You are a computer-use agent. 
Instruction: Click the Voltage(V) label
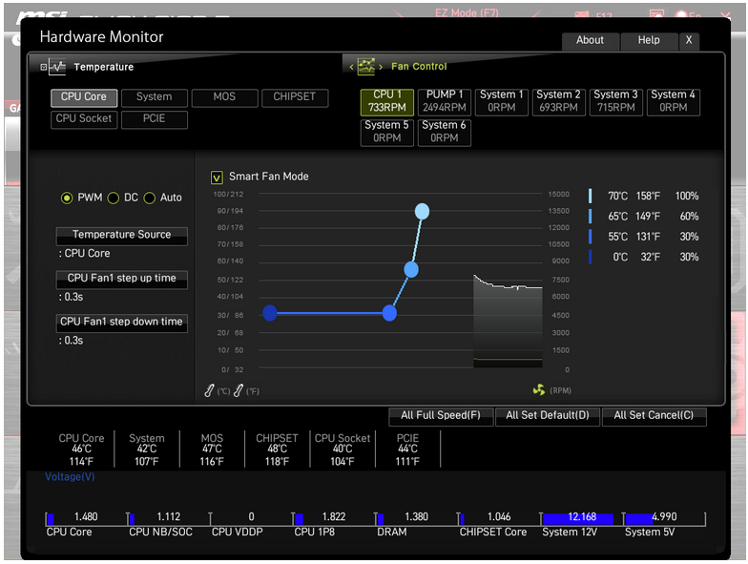pos(70,477)
